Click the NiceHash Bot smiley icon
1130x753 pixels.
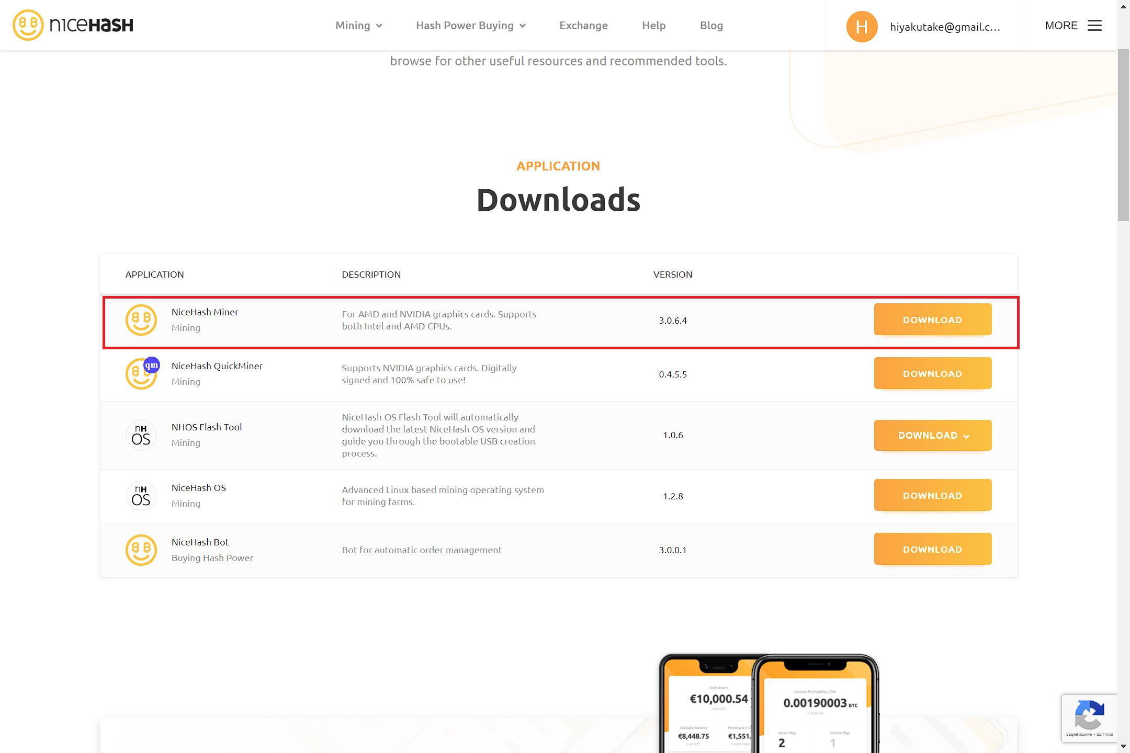pos(141,550)
